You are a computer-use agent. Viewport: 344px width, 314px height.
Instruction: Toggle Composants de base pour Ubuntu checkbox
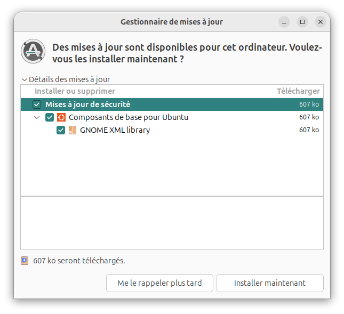point(50,117)
